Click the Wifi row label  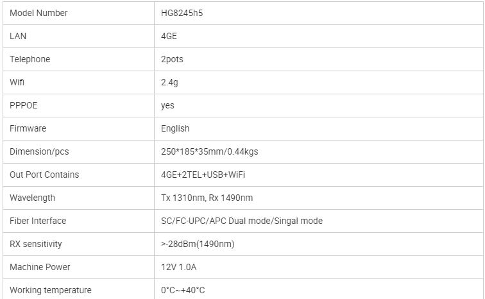[17, 82]
